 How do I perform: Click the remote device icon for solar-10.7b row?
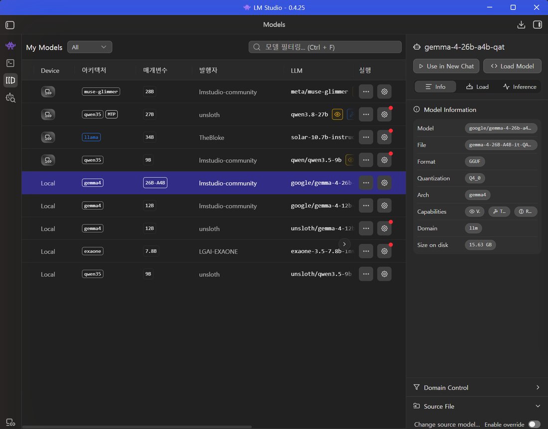coord(48,137)
